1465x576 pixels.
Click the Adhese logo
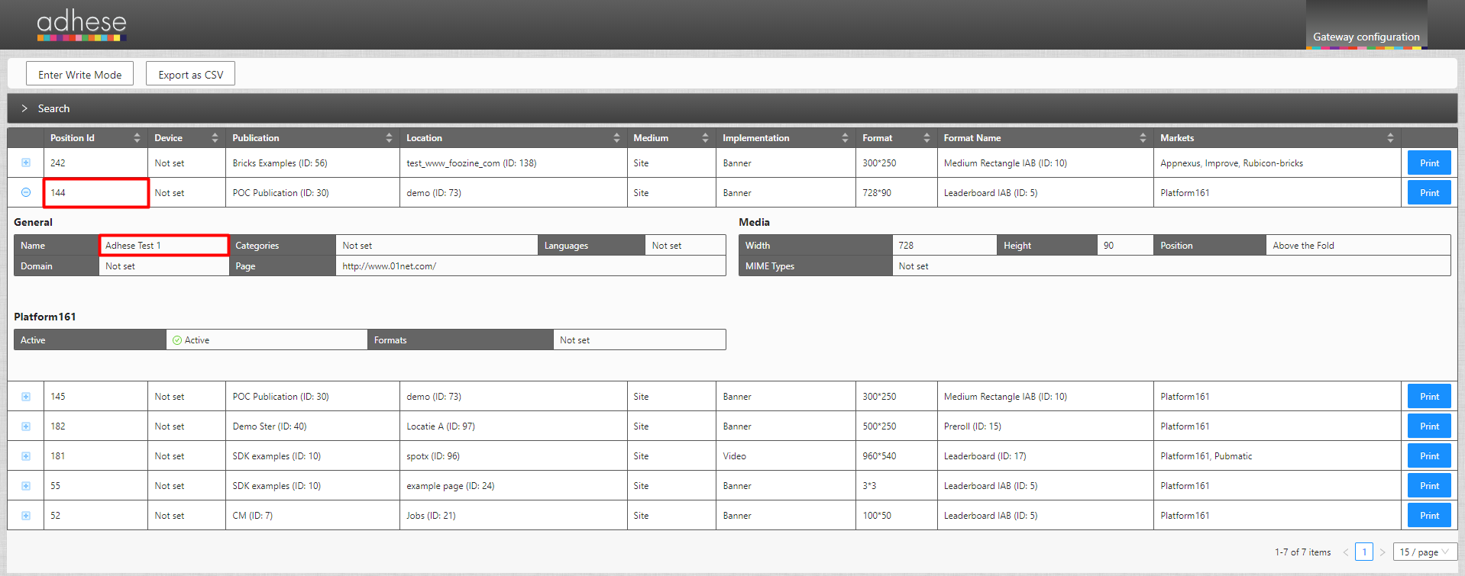[82, 24]
